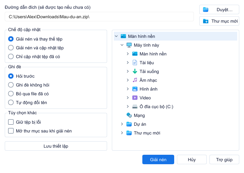Click the Tài liệu document icon
The height and width of the screenshot is (173, 244).
(x=135, y=63)
